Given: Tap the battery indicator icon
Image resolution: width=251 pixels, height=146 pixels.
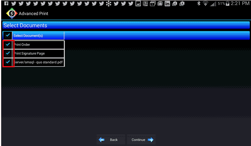Looking at the screenshot, I should point(228,4).
